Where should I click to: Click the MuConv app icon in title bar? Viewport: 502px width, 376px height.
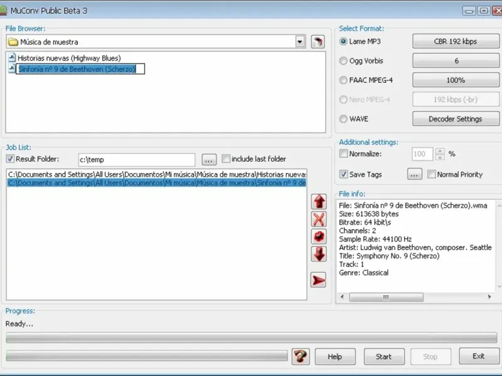click(3, 11)
